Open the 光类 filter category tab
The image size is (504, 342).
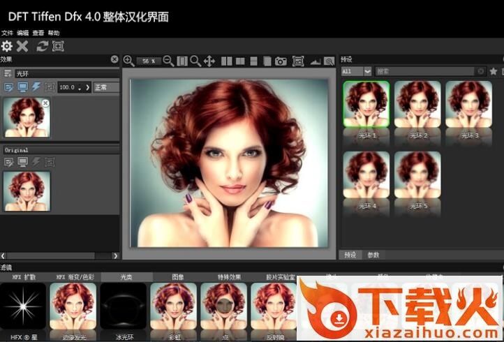click(126, 277)
